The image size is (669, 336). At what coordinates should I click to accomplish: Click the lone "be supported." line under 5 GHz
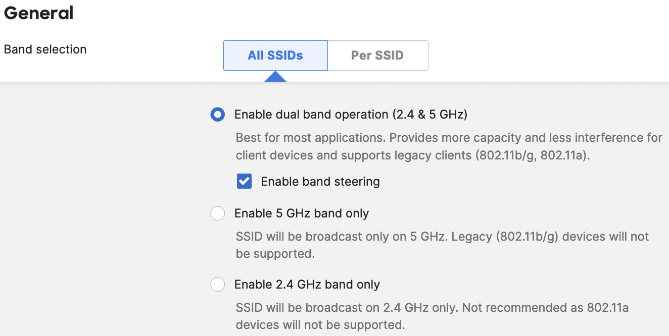(275, 254)
